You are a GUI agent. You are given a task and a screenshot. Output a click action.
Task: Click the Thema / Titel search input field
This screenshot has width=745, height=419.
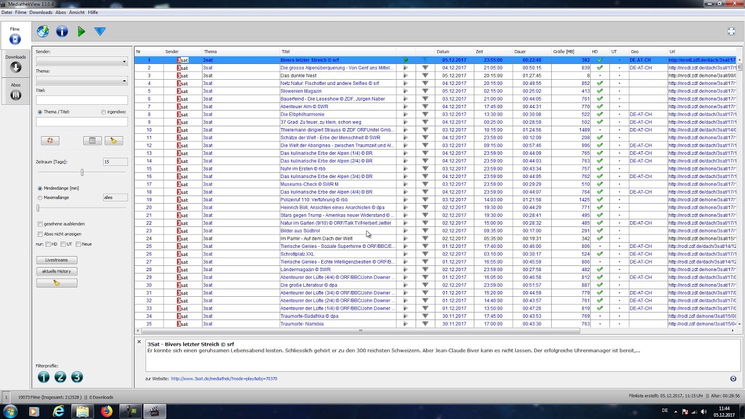tap(81, 122)
